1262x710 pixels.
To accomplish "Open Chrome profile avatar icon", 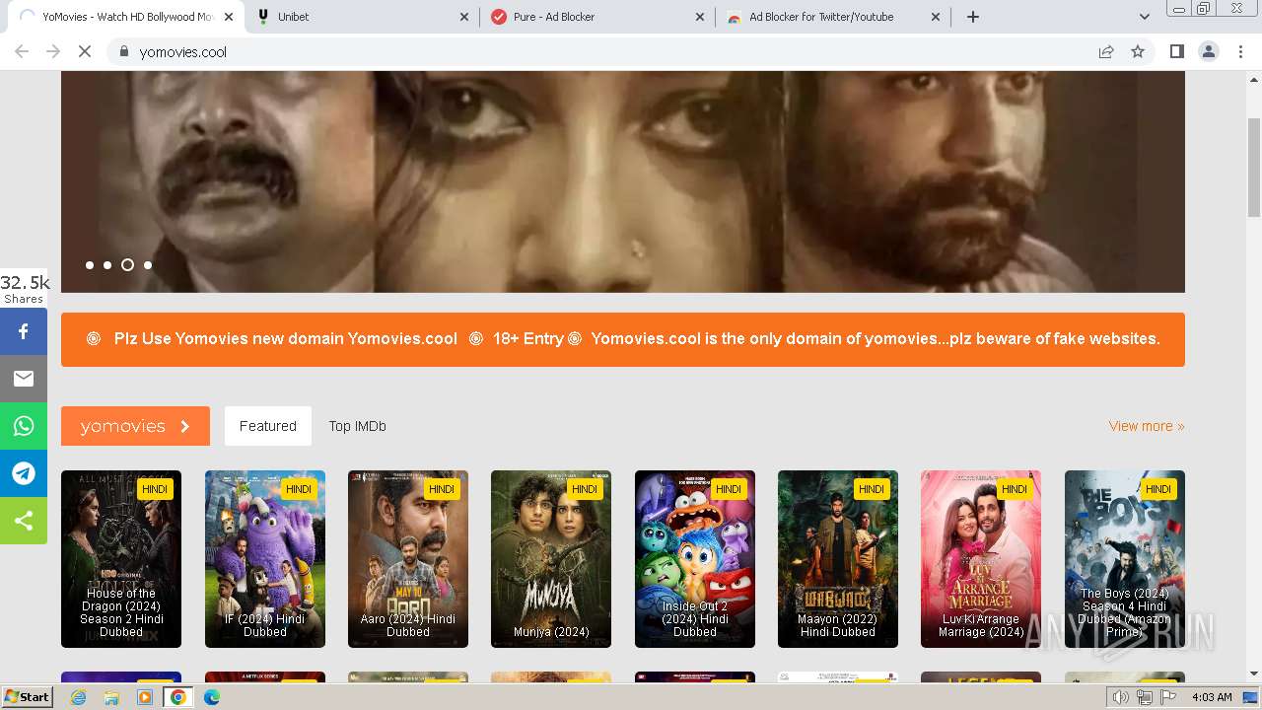I will tap(1208, 51).
